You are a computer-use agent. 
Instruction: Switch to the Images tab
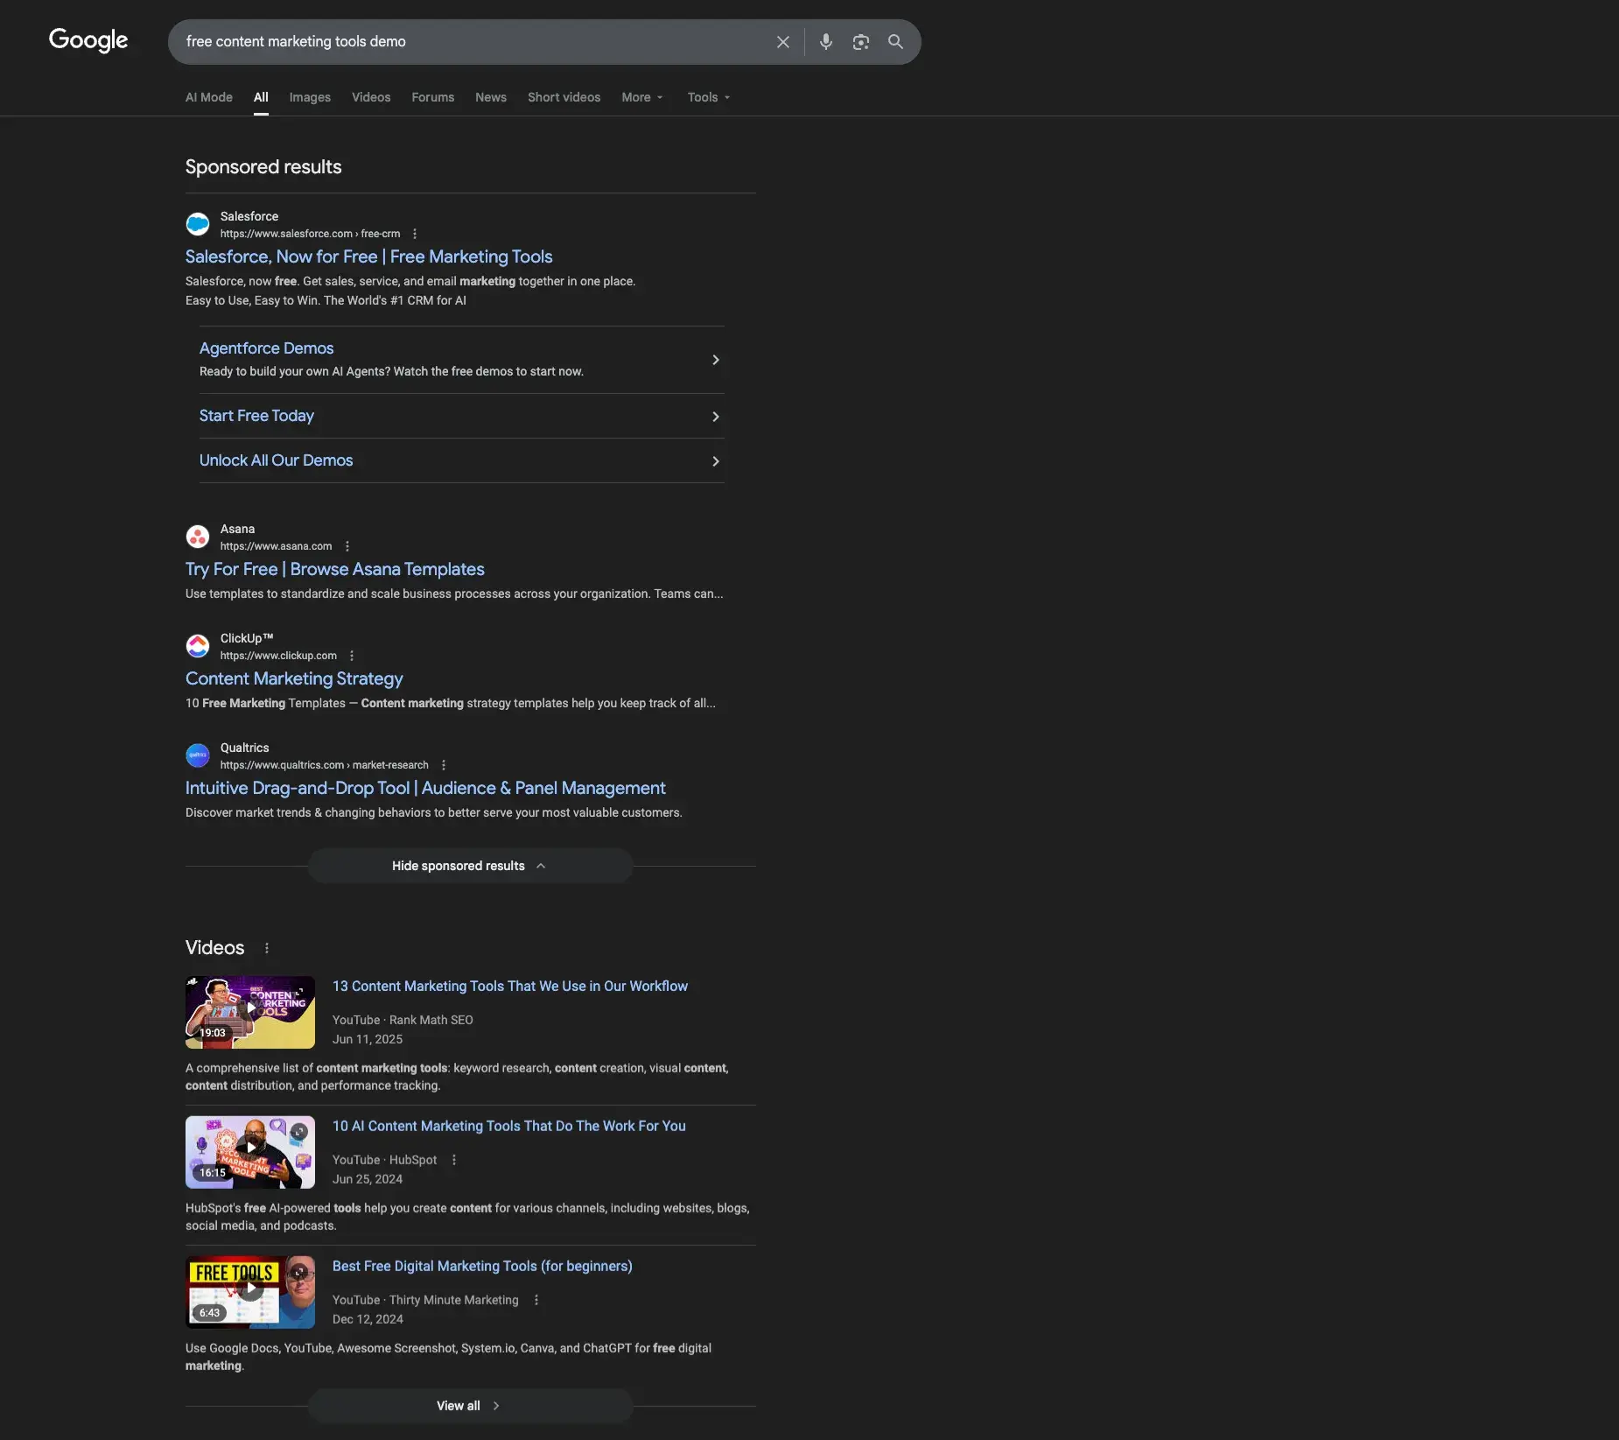[x=310, y=97]
